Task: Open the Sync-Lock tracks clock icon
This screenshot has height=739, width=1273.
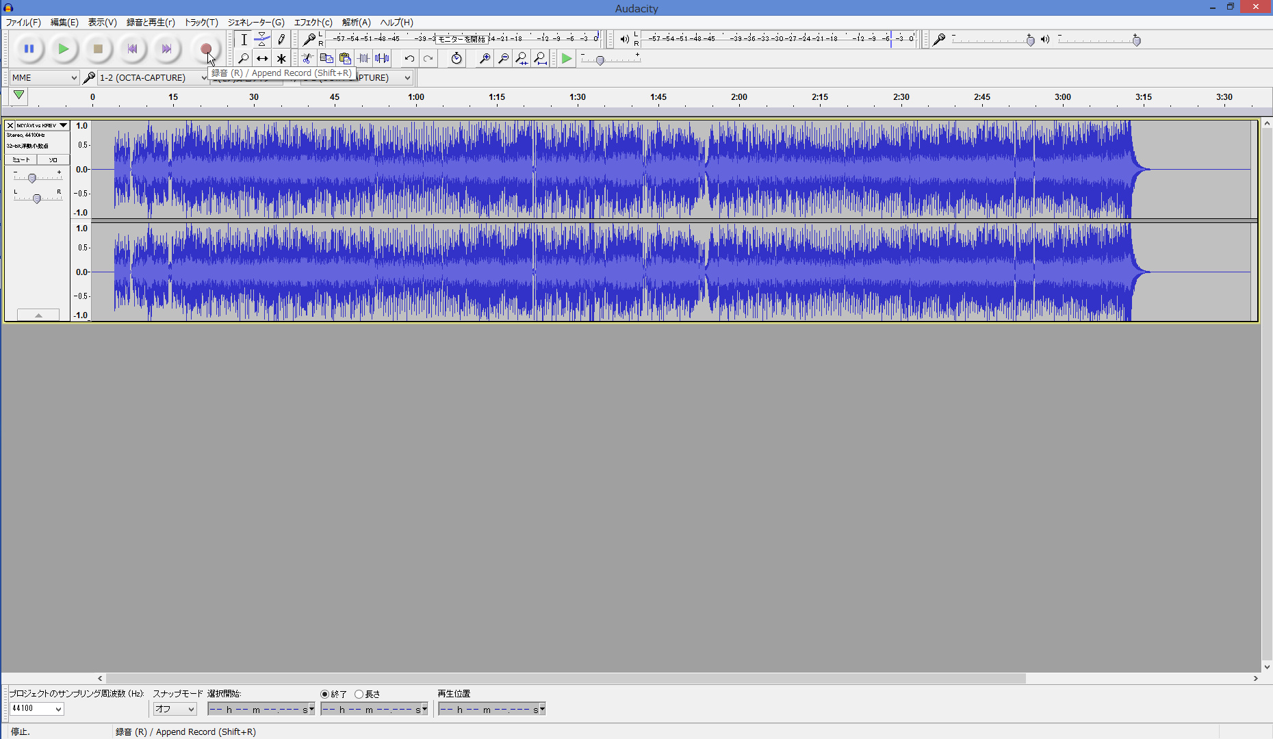Action: [457, 59]
